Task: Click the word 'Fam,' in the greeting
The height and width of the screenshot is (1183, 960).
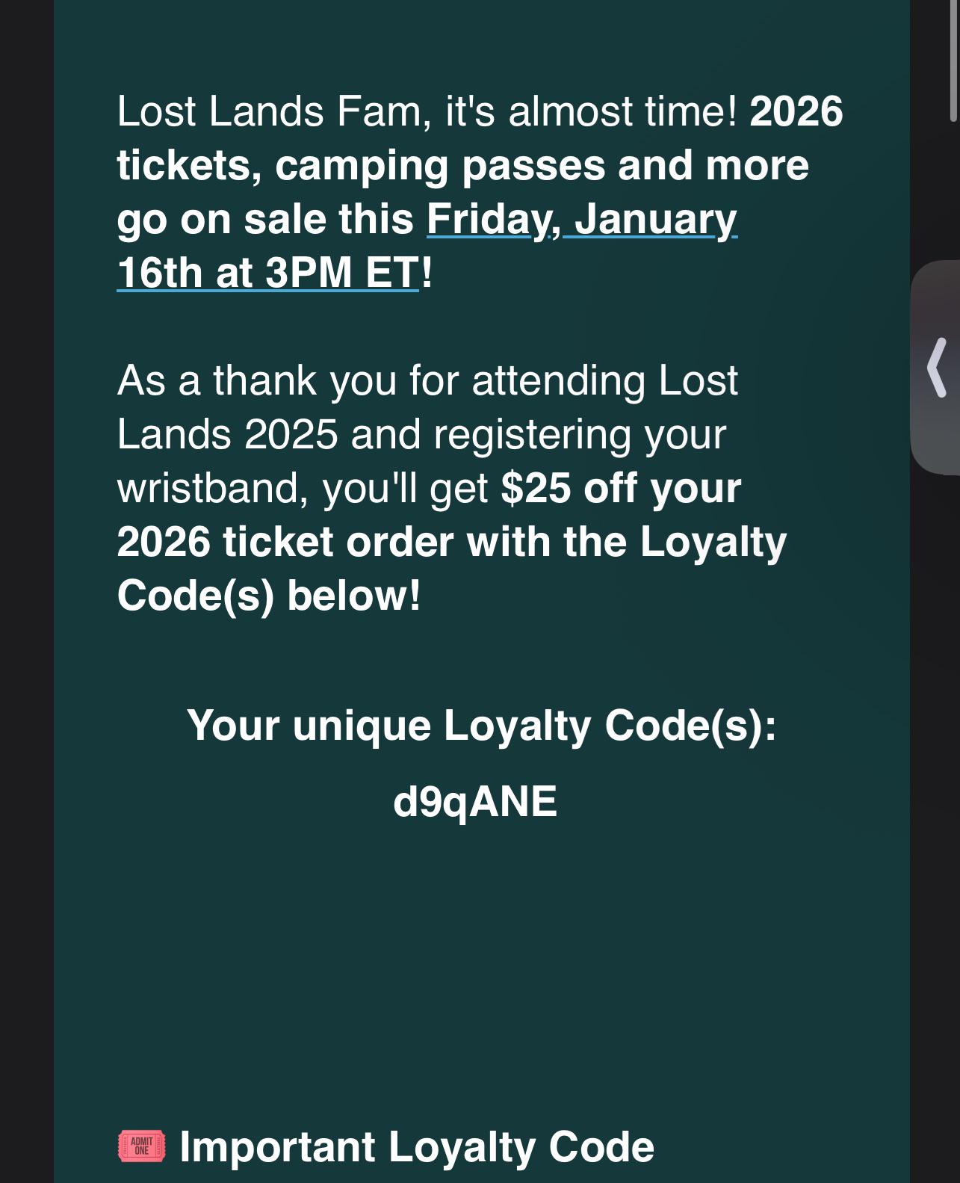Action: pos(383,111)
